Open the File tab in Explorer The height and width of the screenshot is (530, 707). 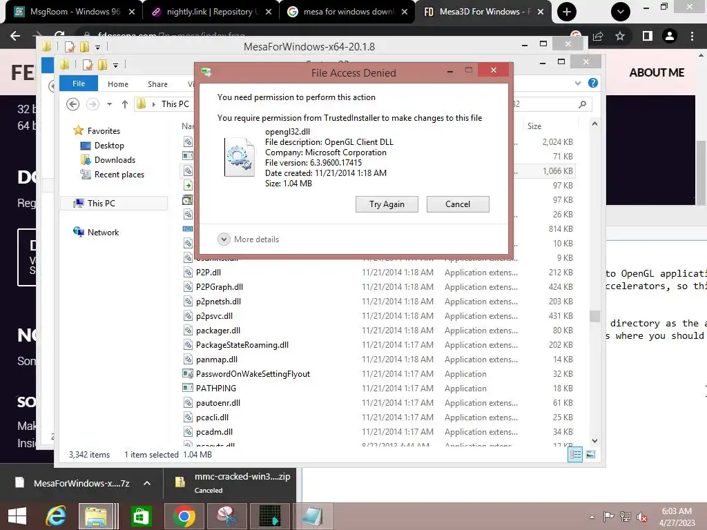(x=79, y=84)
